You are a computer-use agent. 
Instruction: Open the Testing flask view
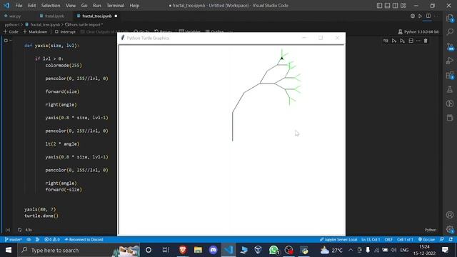[x=450, y=89]
